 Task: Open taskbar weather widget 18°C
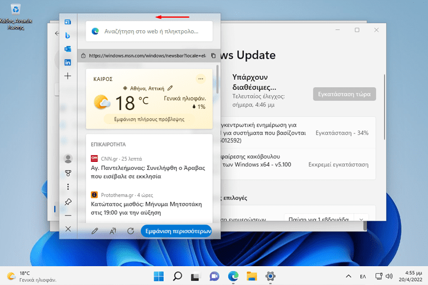click(31, 276)
